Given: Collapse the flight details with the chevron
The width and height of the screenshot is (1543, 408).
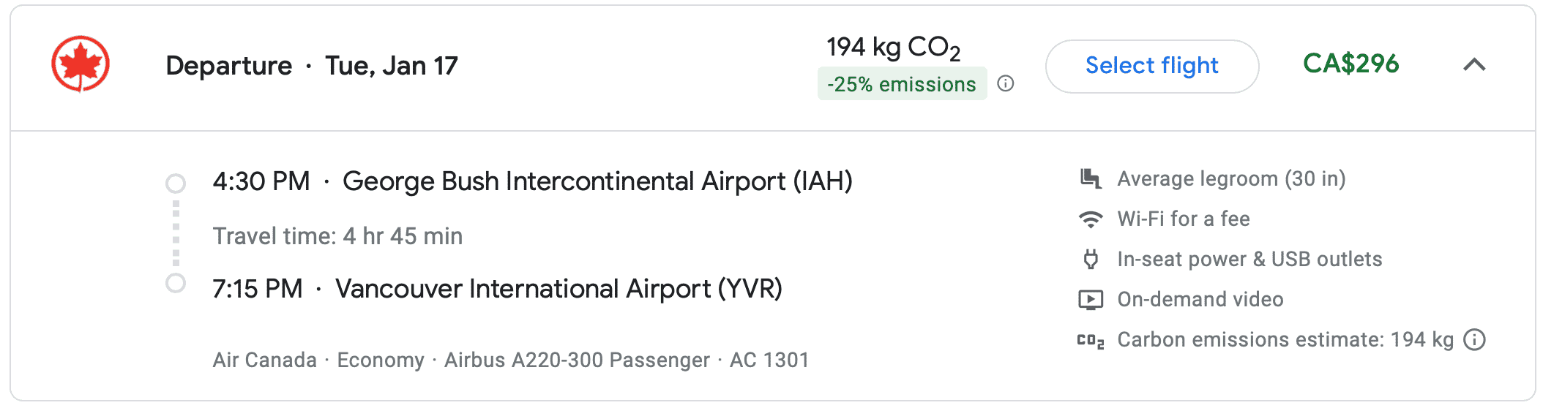Looking at the screenshot, I should tap(1474, 65).
